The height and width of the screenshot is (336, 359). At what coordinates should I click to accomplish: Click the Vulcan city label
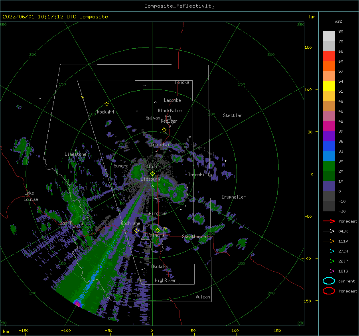click(x=203, y=297)
